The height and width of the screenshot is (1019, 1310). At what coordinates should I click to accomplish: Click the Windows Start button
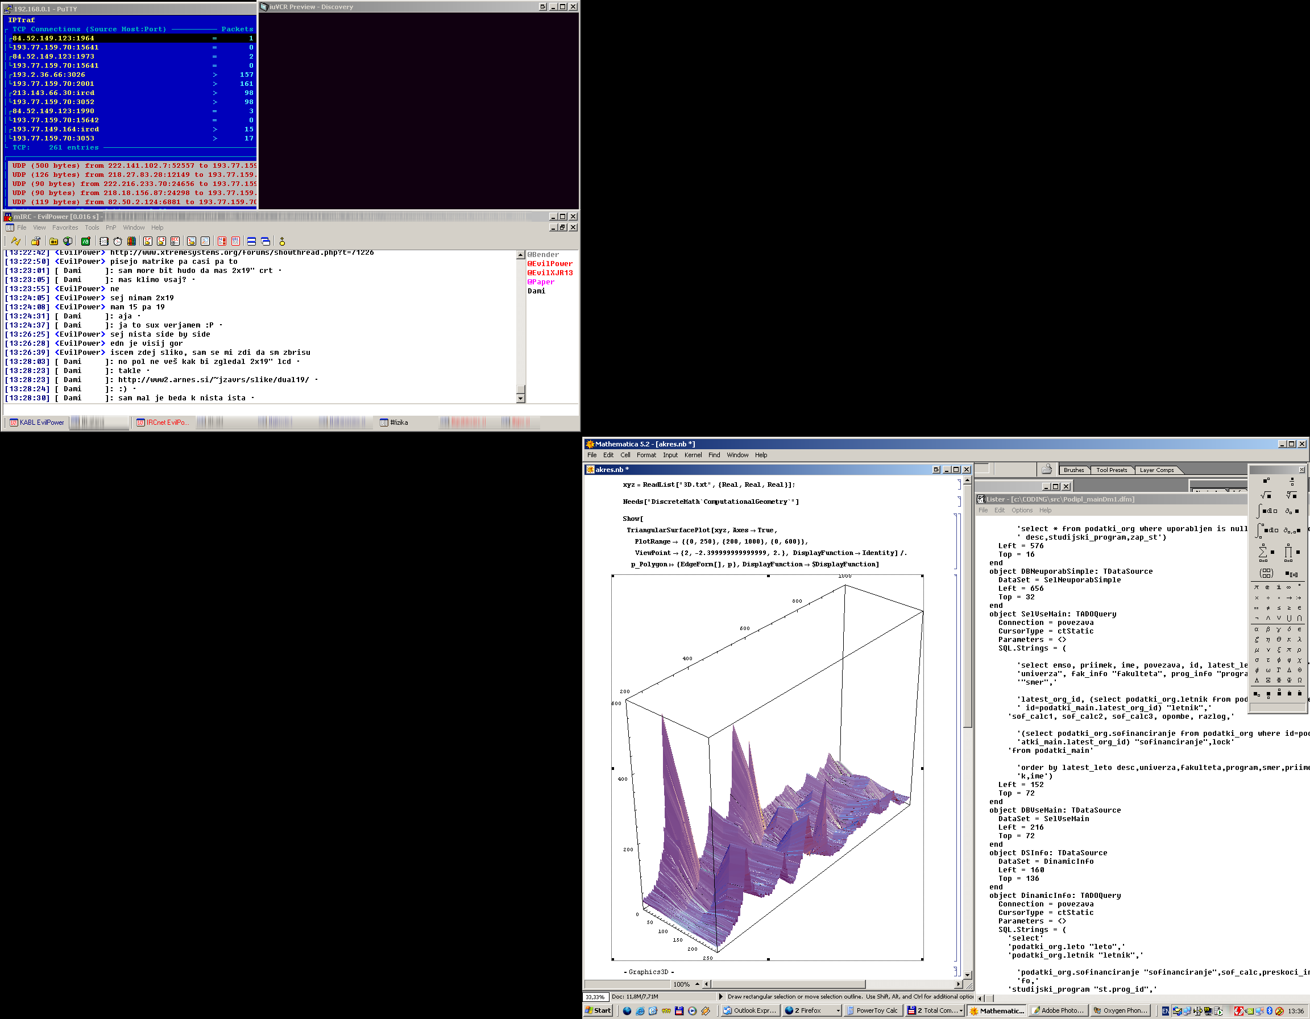click(x=598, y=1010)
